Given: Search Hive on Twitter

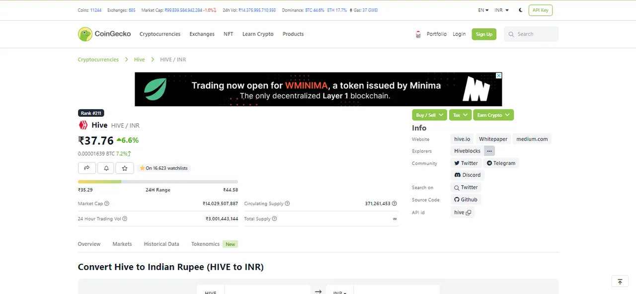Looking at the screenshot, I should (x=466, y=187).
